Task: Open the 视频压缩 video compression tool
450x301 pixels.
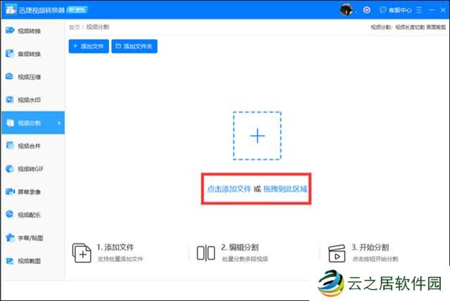Action: (28, 77)
